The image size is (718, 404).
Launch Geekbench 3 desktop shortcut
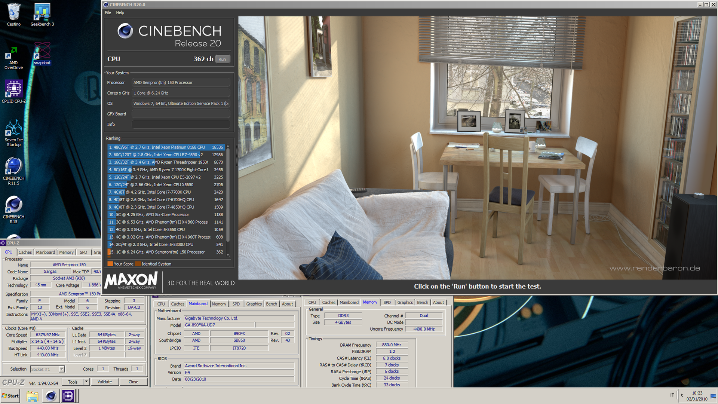click(x=42, y=15)
